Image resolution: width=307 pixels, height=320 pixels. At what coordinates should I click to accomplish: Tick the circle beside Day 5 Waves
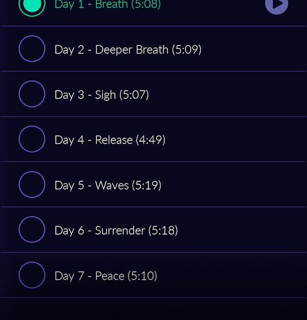point(32,184)
